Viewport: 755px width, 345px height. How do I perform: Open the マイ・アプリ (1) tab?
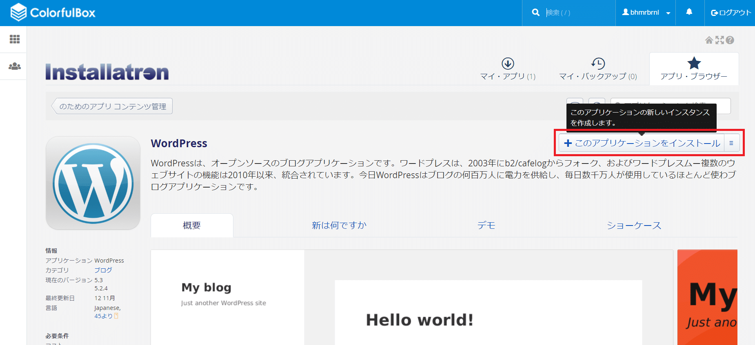click(x=508, y=69)
